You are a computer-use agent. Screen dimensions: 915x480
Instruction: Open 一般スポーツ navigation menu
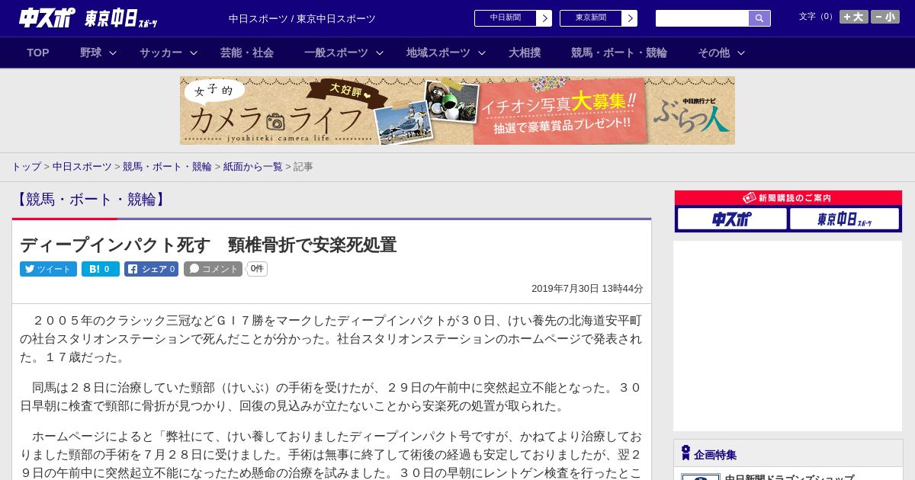click(336, 53)
